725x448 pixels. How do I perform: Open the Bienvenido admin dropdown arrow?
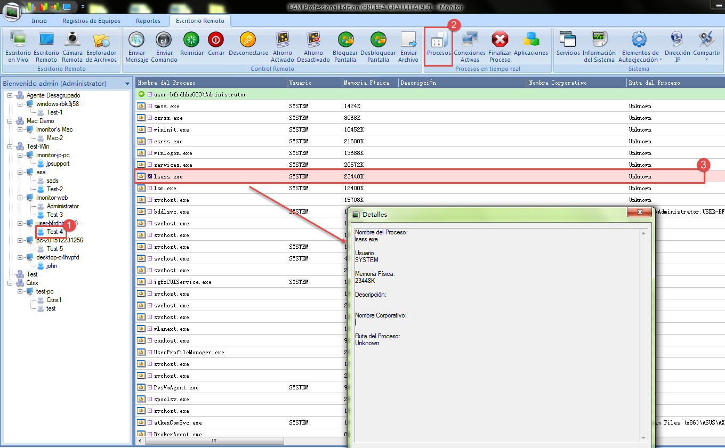(x=127, y=84)
